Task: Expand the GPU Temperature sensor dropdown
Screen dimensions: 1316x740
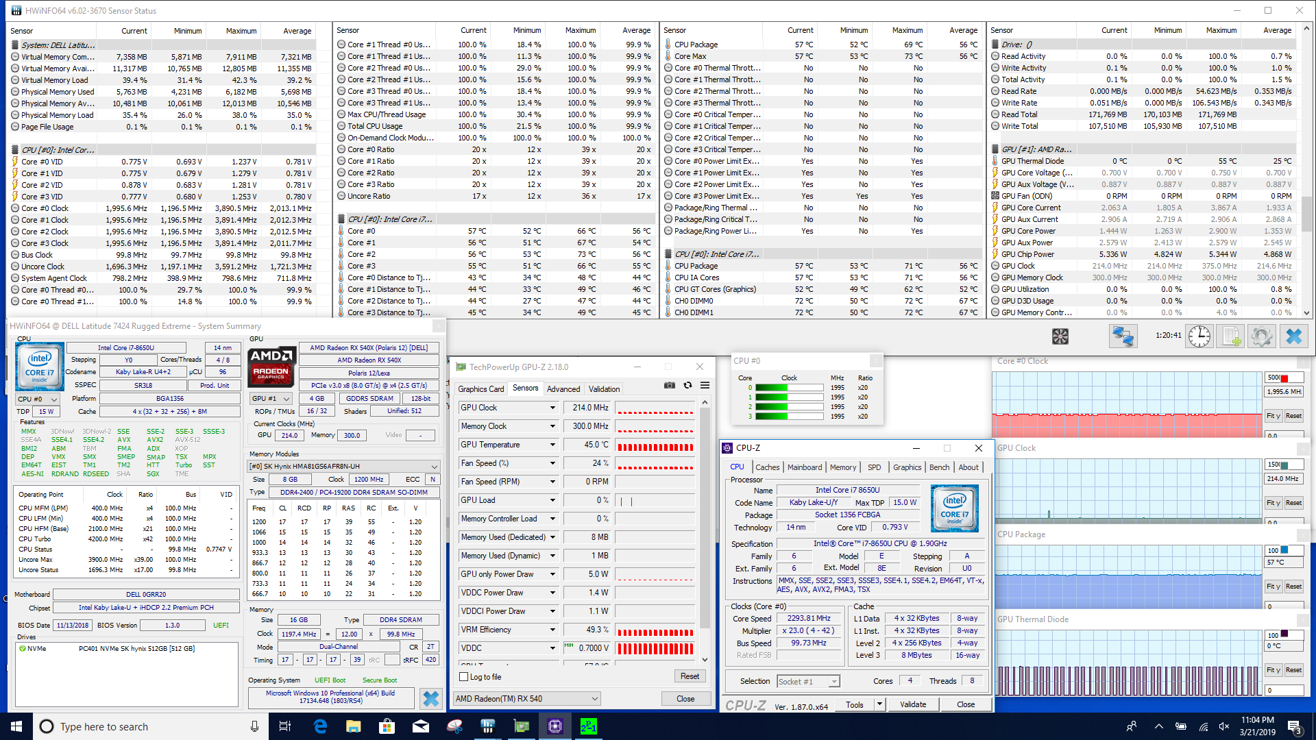Action: (x=552, y=445)
